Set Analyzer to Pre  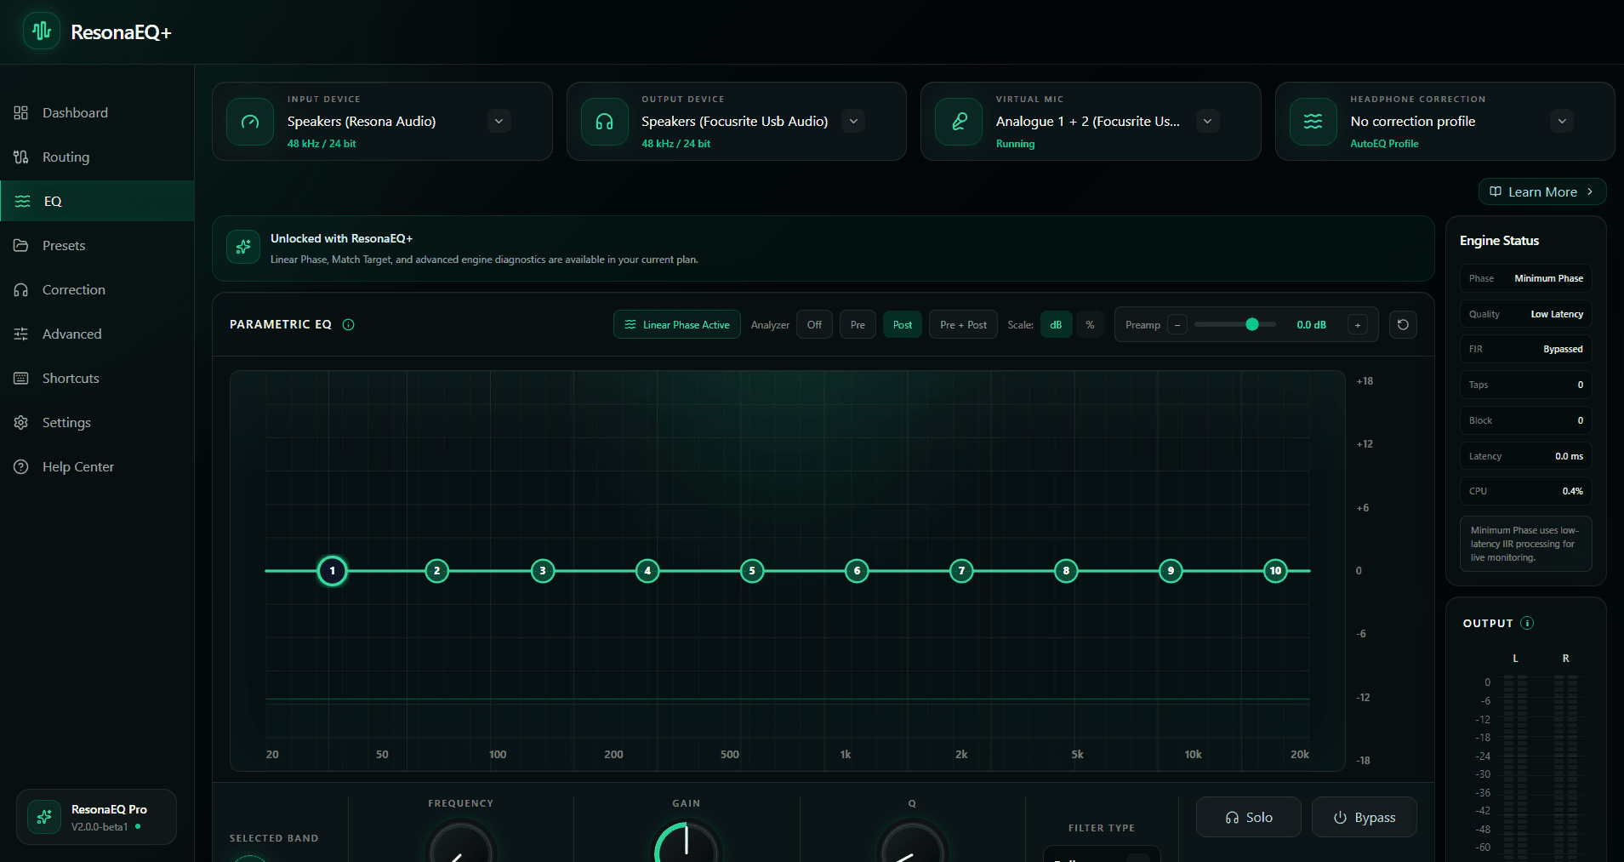pyautogui.click(x=858, y=324)
